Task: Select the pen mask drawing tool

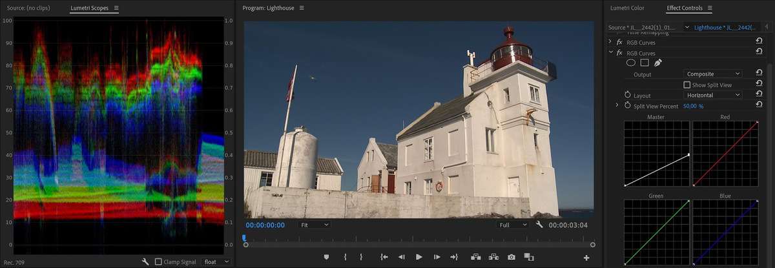Action: (658, 63)
